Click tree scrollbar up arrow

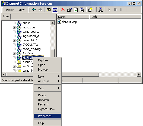coord(53,23)
